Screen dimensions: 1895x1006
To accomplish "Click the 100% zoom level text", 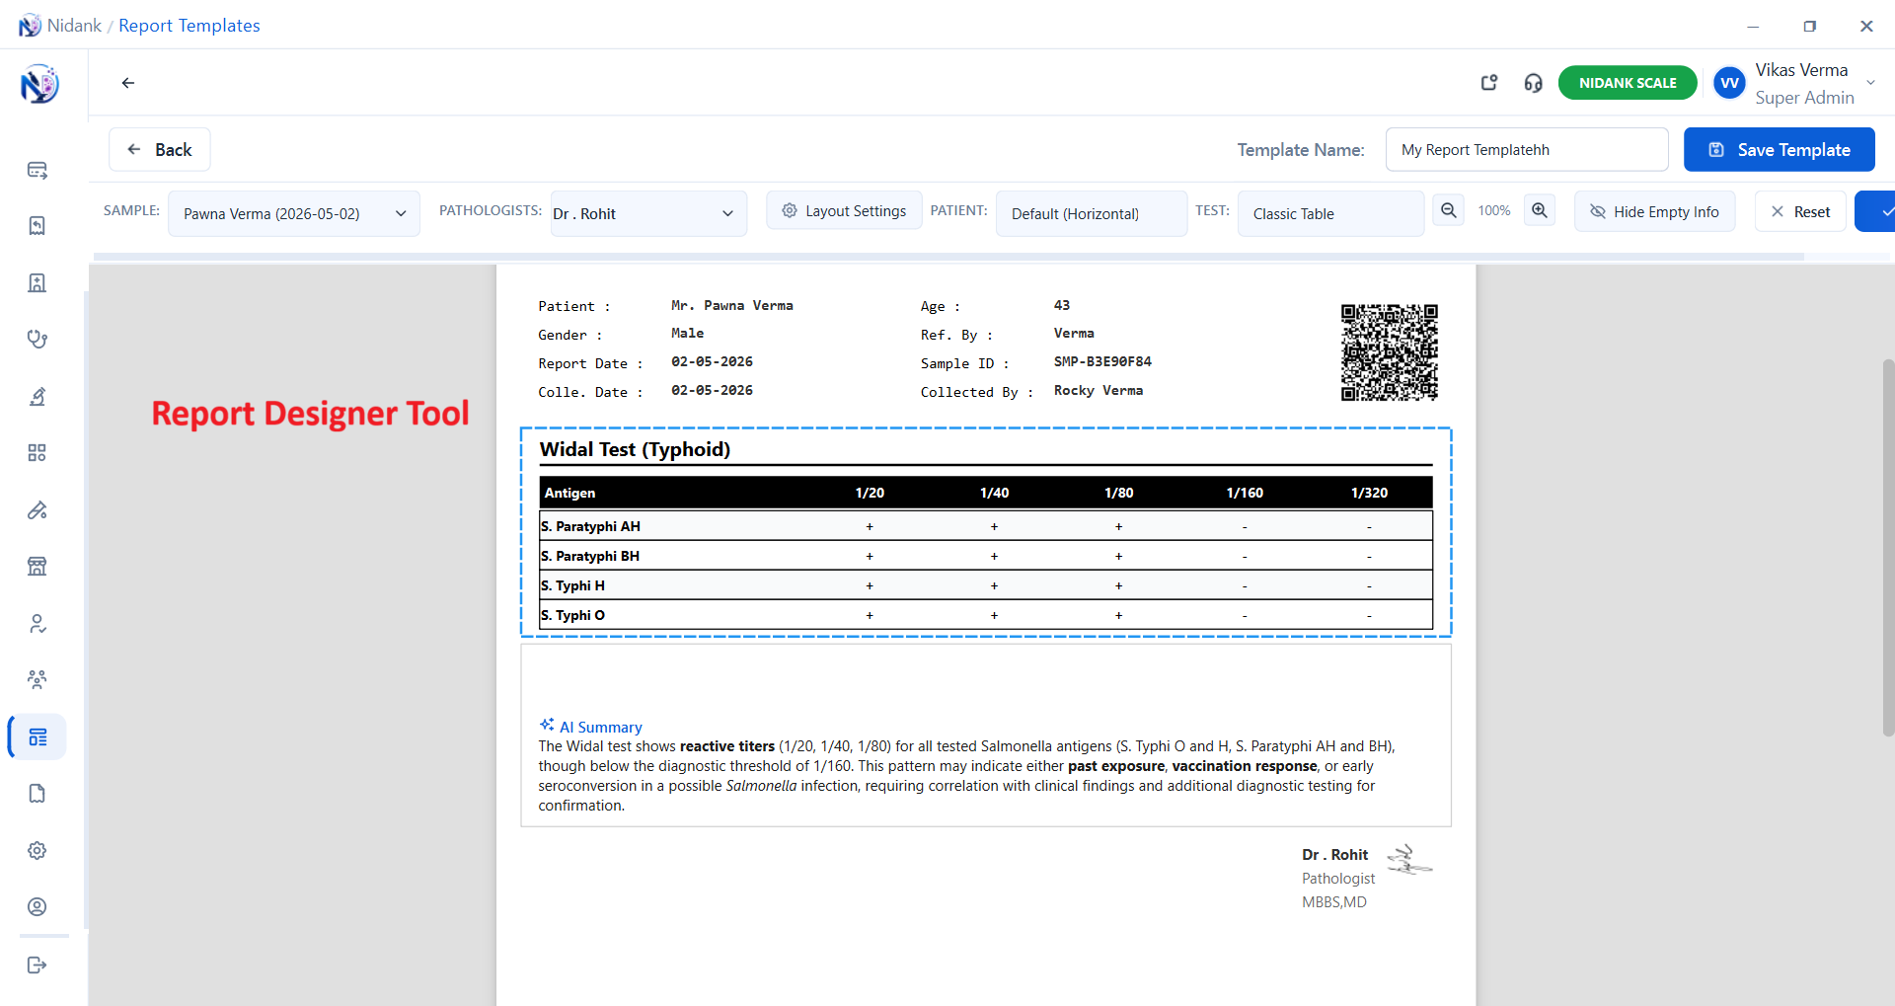I will pos(1494,211).
